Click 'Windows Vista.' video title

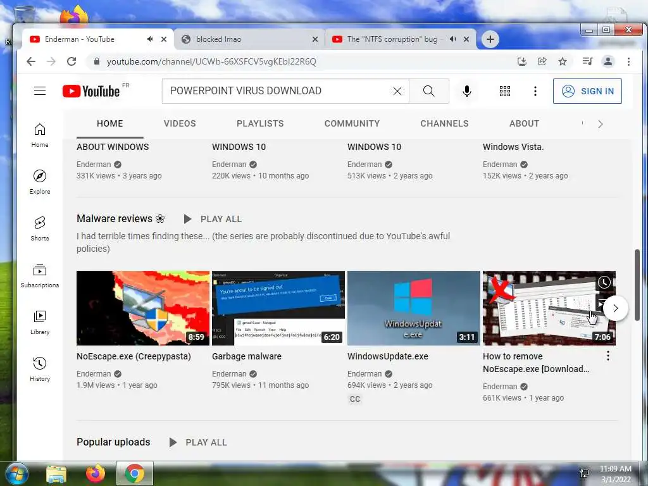[513, 147]
